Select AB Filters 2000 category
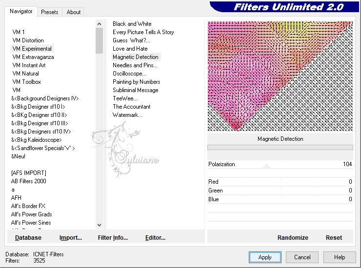 [x=29, y=181]
